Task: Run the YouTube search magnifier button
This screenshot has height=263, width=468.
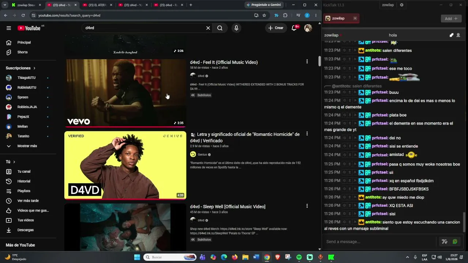Action: coord(220,28)
